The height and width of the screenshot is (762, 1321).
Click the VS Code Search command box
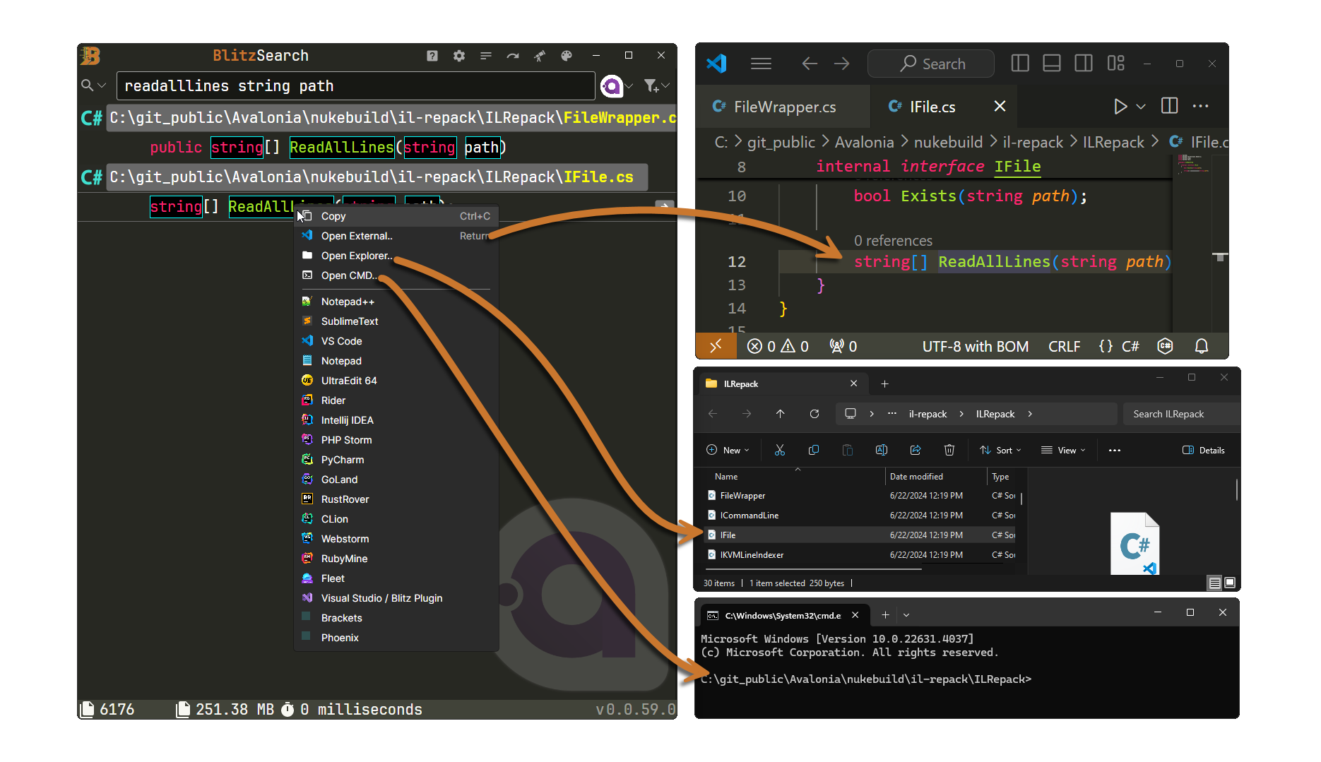coord(931,64)
